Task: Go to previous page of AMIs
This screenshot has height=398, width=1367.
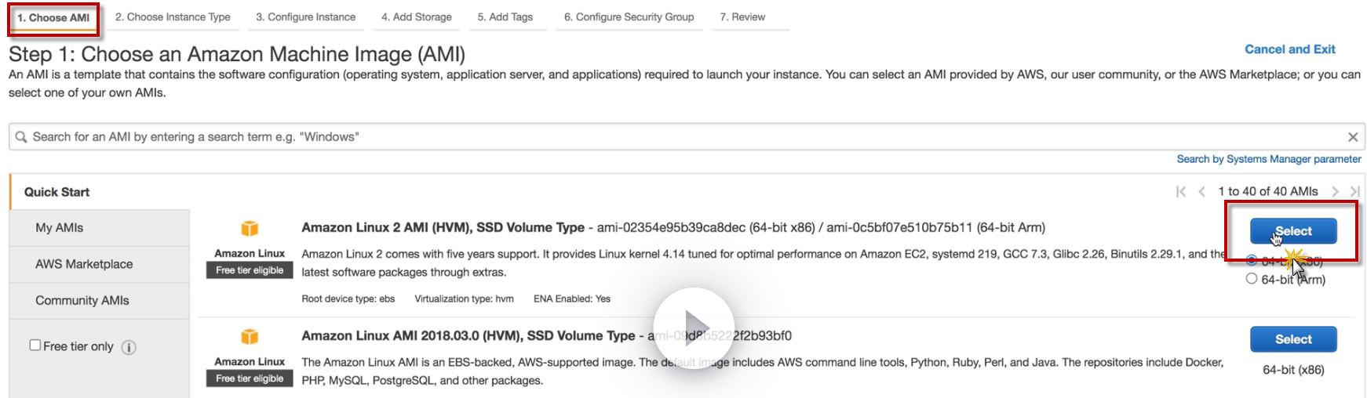Action: (1201, 191)
